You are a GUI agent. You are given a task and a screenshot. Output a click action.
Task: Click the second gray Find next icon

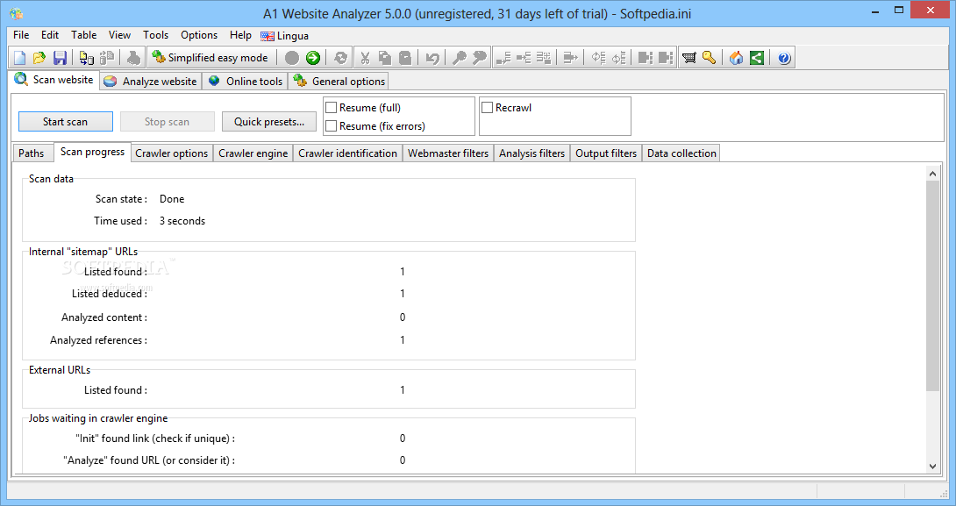(x=480, y=58)
